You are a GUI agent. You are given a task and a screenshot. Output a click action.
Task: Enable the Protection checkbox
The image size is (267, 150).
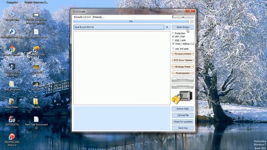pos(173,33)
